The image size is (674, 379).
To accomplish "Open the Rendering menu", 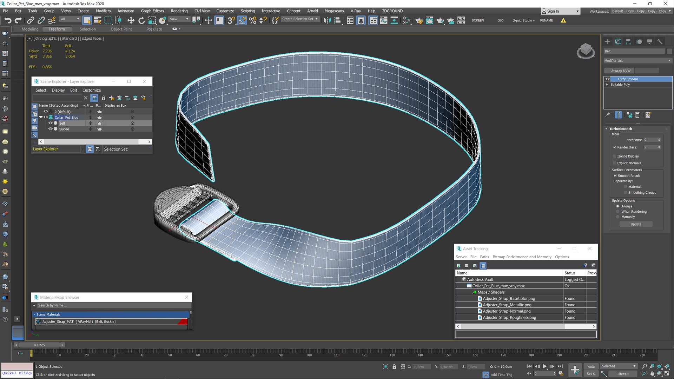I will click(x=179, y=11).
